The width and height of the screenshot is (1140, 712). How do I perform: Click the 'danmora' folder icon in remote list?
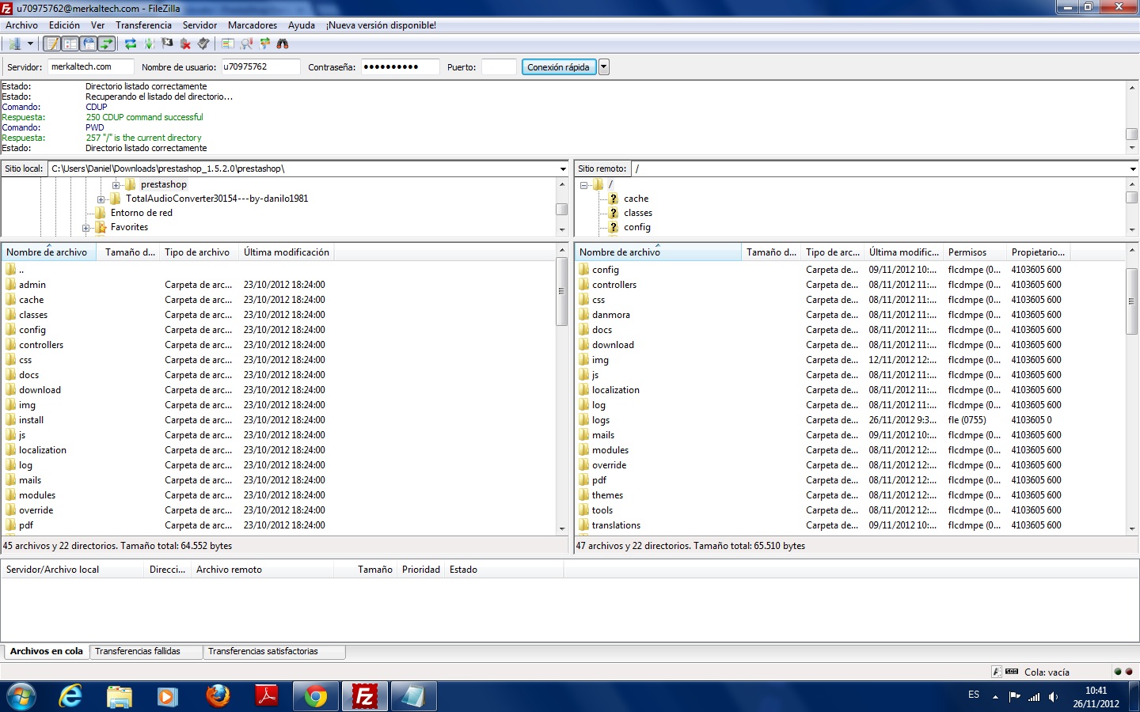pyautogui.click(x=584, y=315)
